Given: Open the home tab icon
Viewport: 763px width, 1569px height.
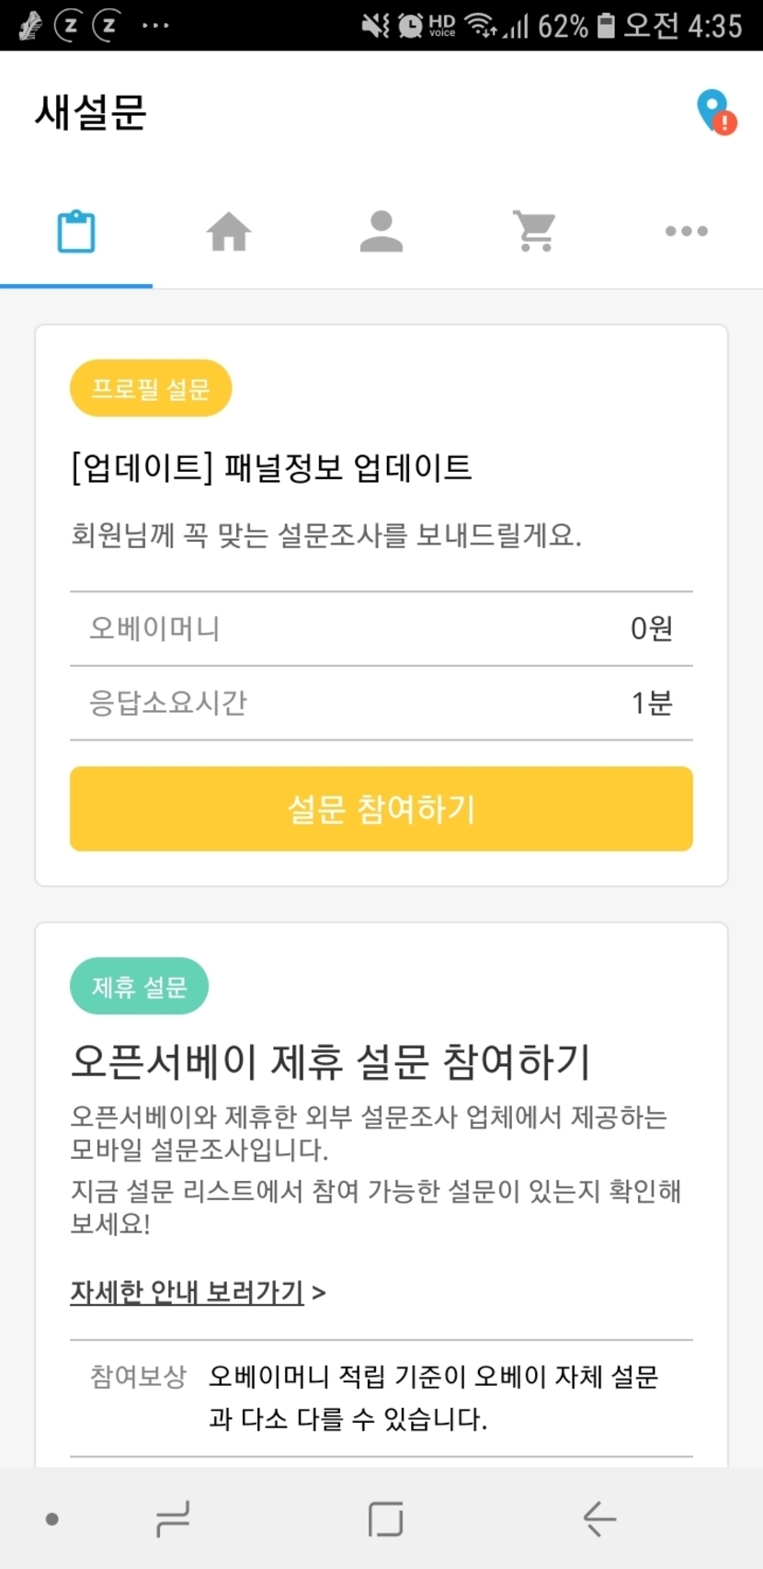Looking at the screenshot, I should click(x=229, y=231).
